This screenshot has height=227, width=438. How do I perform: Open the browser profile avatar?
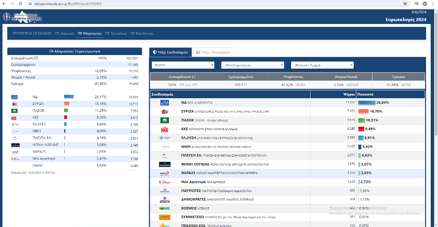tap(425, 3)
